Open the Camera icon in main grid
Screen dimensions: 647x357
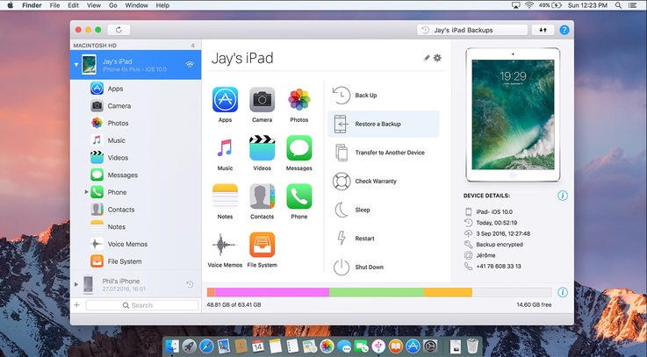[x=262, y=100]
